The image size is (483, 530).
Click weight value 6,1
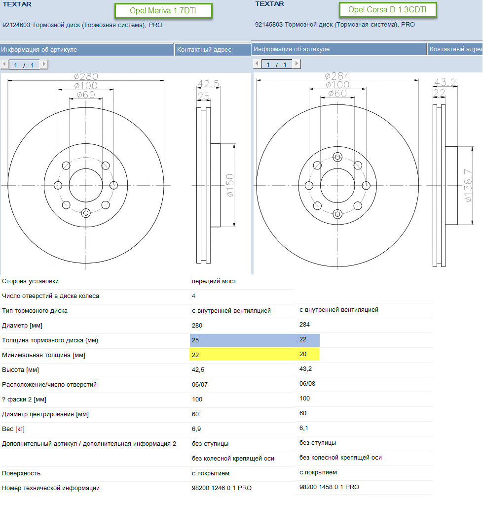coord(304,428)
